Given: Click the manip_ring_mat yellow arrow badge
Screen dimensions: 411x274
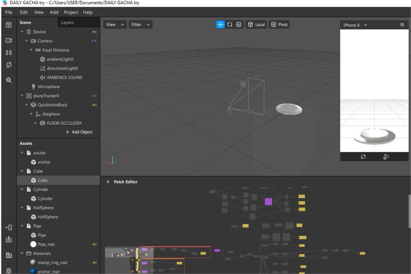Looking at the screenshot, I should coord(94,262).
